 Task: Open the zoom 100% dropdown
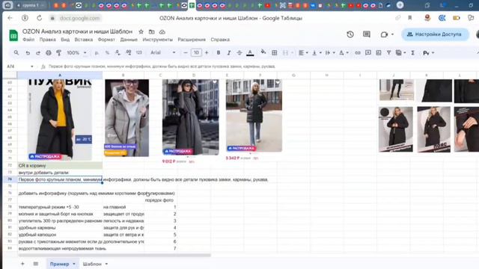coord(76,53)
